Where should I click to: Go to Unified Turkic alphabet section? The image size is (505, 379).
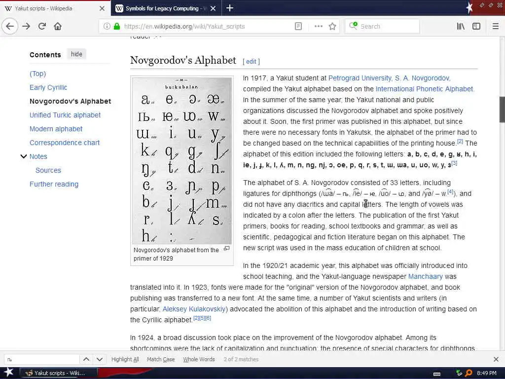(x=65, y=115)
